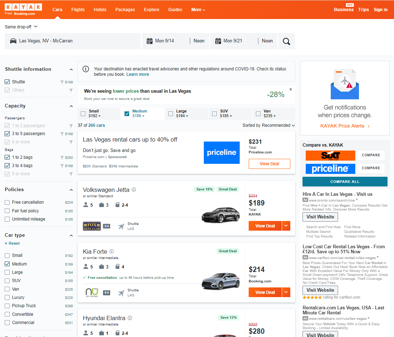Click the Kia Forte shuttle airplane icon
Screen dimensions: 394x337
121,293
